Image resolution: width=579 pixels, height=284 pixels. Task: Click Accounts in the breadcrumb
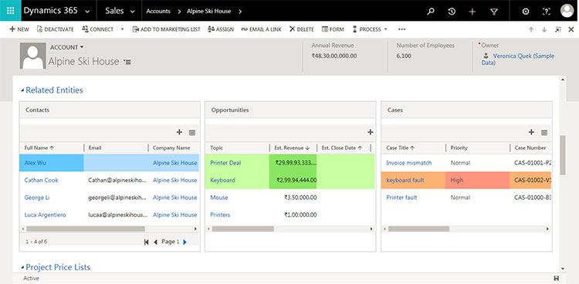click(158, 11)
